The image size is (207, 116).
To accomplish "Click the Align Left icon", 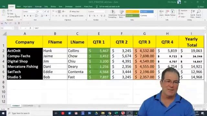I will click(53, 16).
